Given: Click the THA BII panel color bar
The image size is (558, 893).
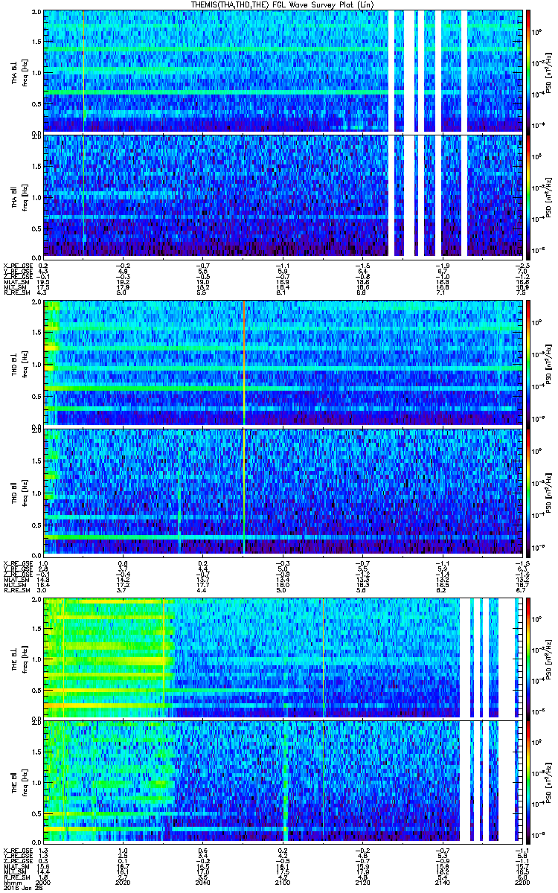Looking at the screenshot, I should click(x=528, y=196).
